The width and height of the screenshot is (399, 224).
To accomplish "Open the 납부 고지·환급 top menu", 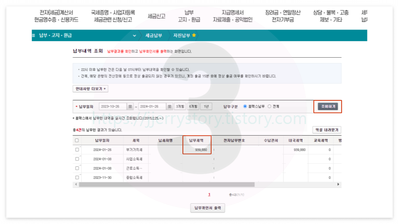I will [x=189, y=16].
